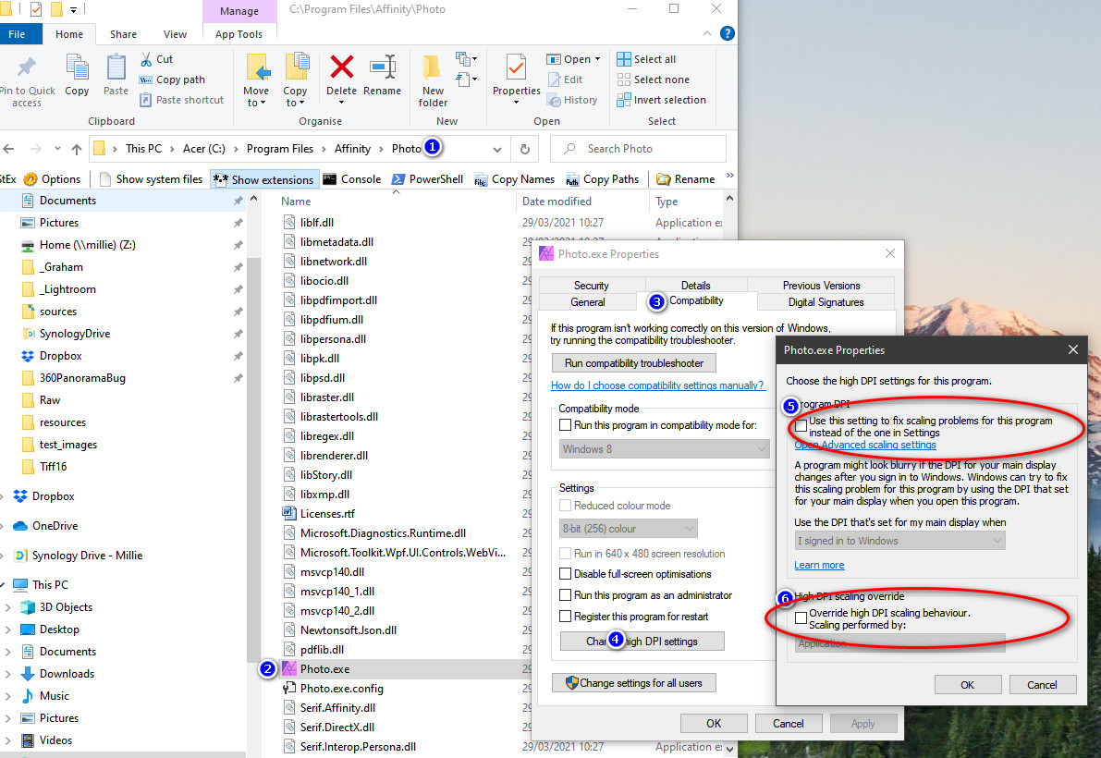Screen dimensions: 1101x758
Task: Click the Cut scissors icon in ribbon
Action: (146, 60)
